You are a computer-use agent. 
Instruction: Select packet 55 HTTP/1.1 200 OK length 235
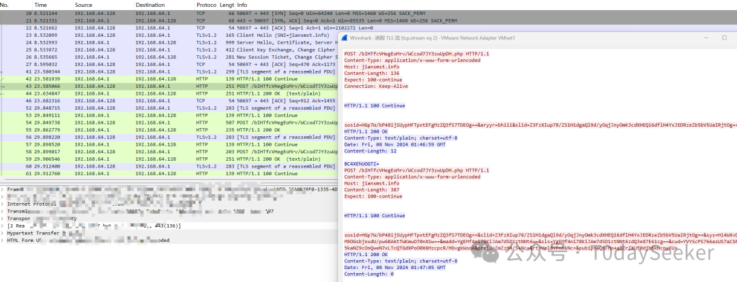pyautogui.click(x=169, y=130)
